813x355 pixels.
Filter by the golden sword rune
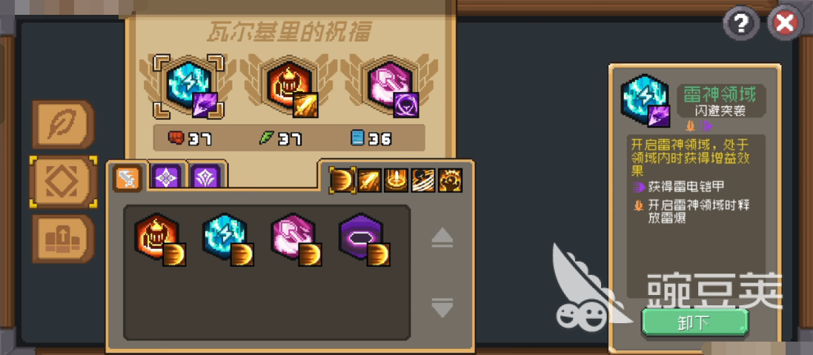coord(369,180)
